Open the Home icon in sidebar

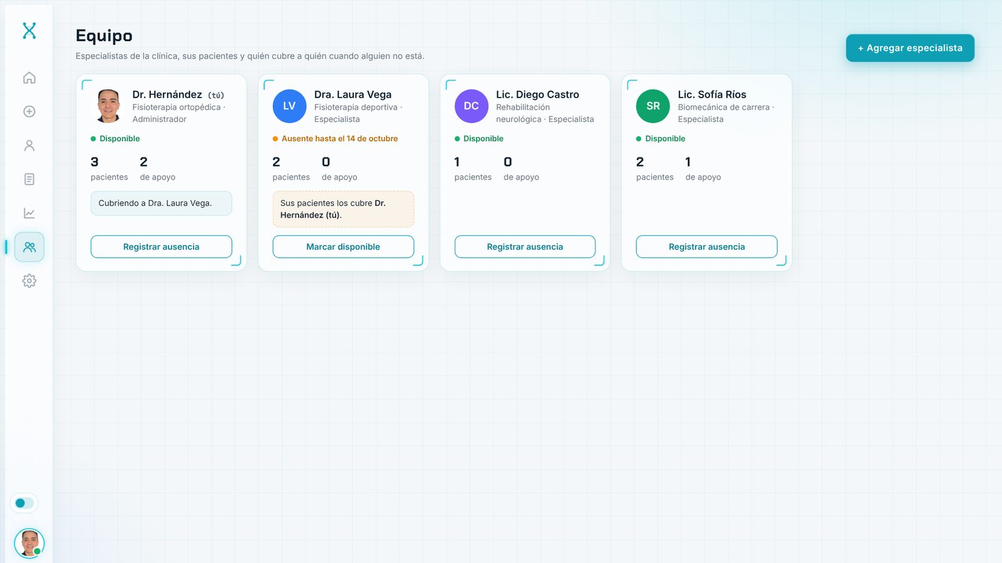(x=29, y=78)
